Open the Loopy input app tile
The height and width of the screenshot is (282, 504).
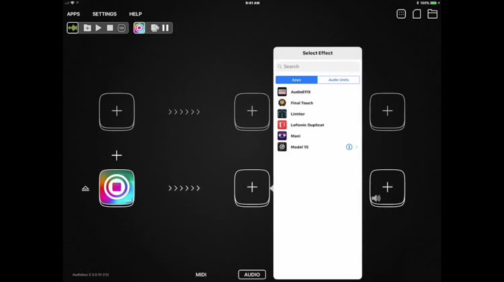coord(117,188)
